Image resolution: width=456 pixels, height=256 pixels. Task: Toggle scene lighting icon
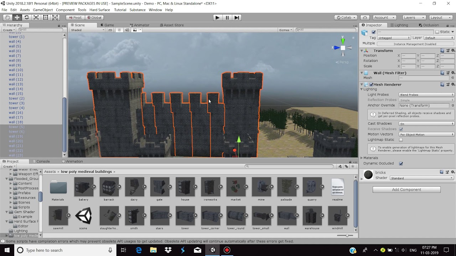tap(119, 30)
